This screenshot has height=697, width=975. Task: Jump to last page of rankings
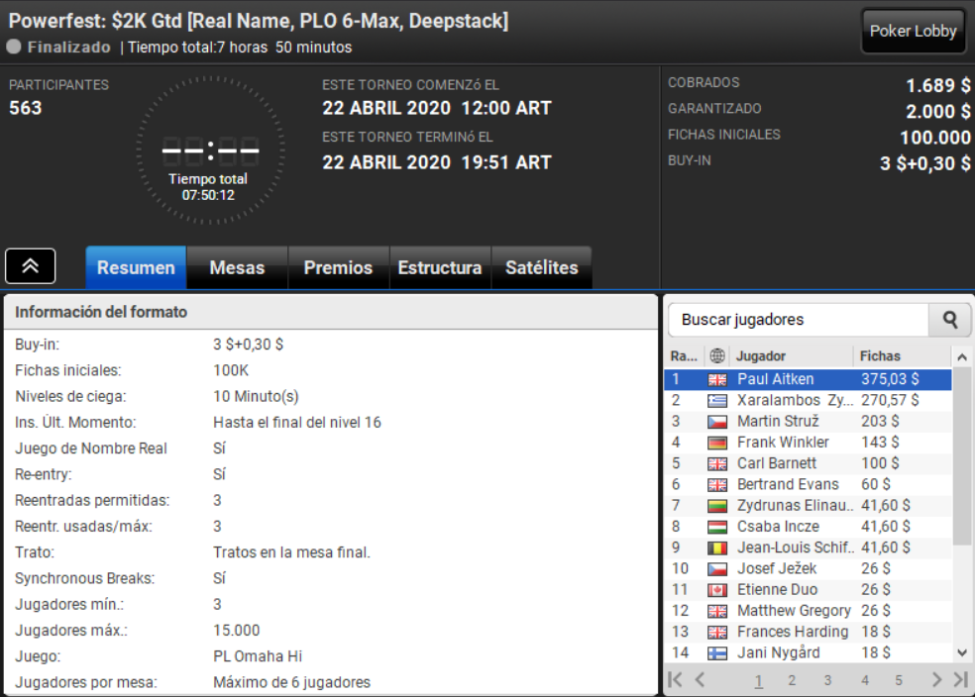coord(961,679)
